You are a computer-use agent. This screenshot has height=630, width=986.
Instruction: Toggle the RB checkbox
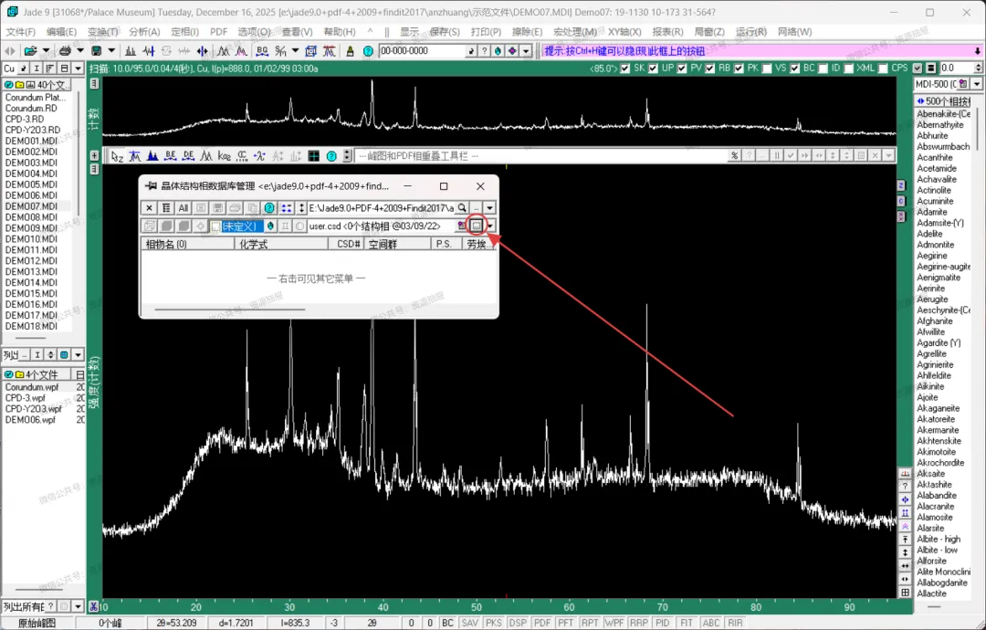pos(710,68)
